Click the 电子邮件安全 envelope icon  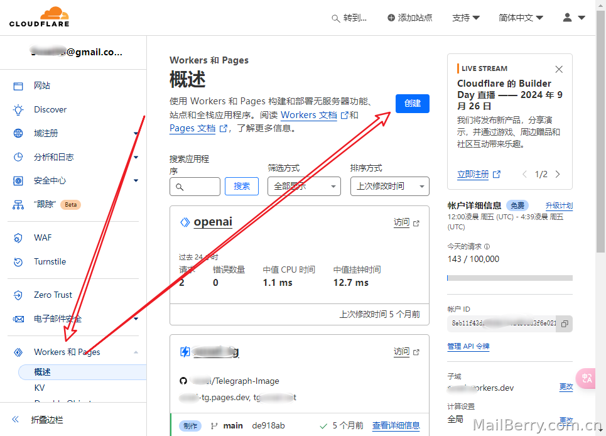point(18,319)
